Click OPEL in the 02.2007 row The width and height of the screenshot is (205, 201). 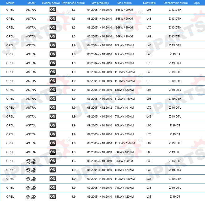(10, 36)
